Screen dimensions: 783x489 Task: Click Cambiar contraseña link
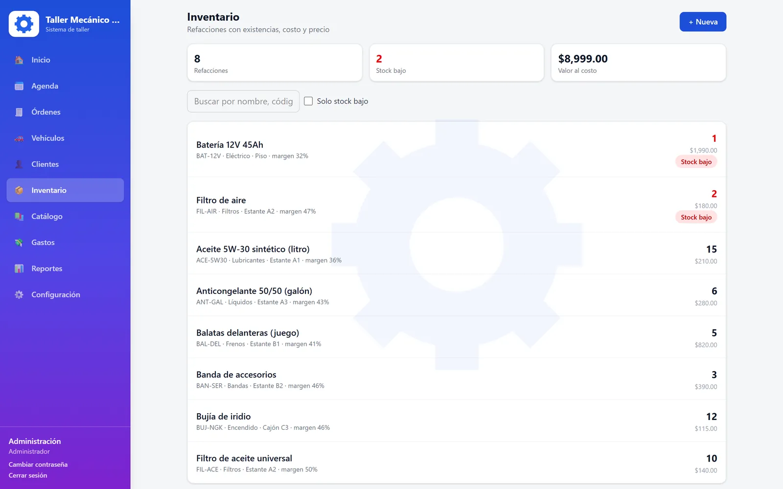point(38,465)
